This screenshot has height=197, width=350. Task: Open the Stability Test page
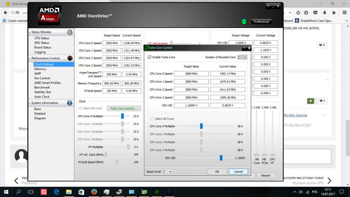pos(43,92)
